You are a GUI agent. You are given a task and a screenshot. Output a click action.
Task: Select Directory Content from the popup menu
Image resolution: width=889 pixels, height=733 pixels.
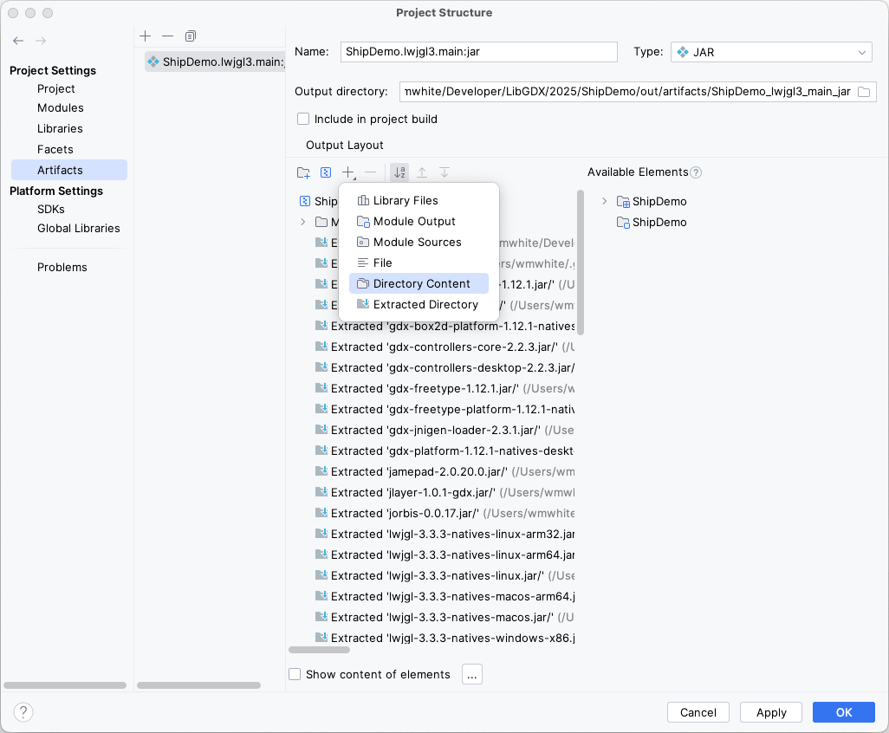pos(420,283)
